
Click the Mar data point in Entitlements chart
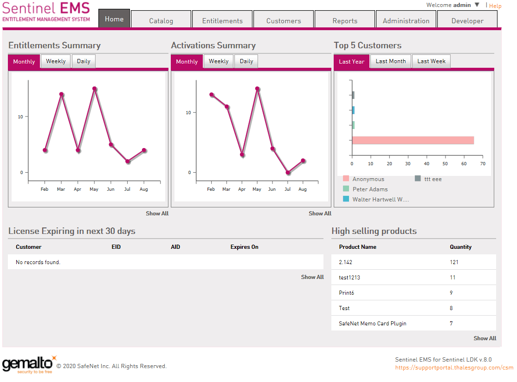pos(61,94)
